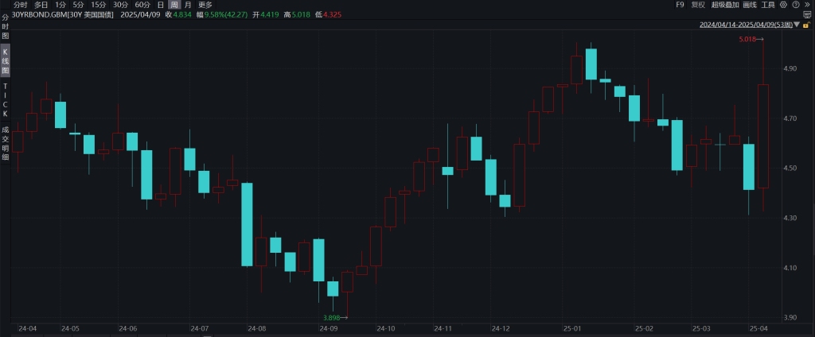
Task: Select the 日 daily period
Action: 160,5
